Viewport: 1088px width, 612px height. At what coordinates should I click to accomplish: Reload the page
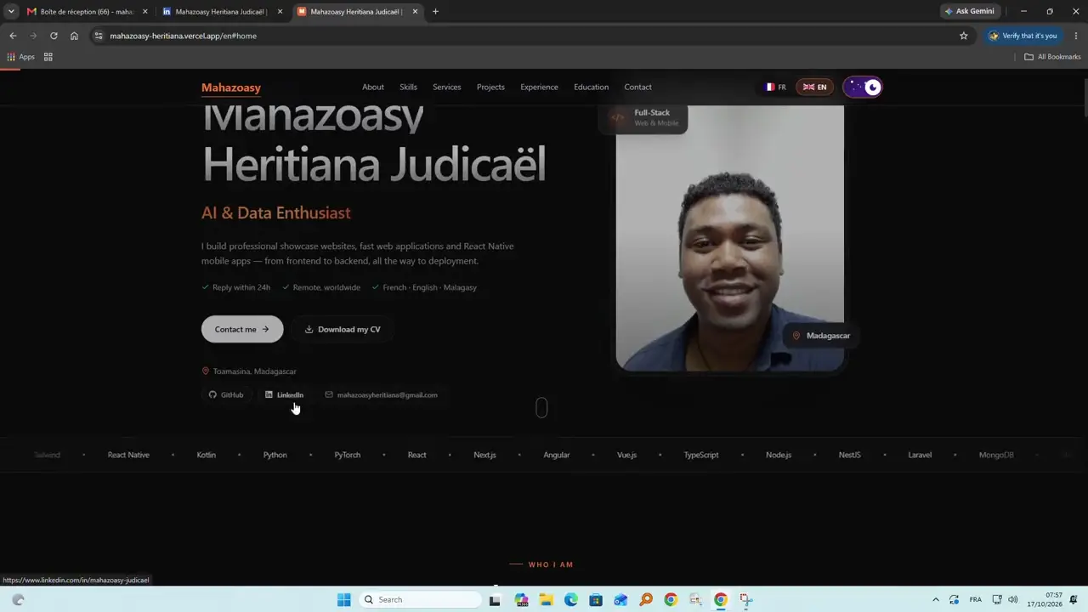pos(54,36)
